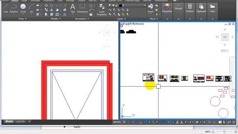Click the Scale tool in Modify panel
Viewport: 238px width, 134px height.
(x=52, y=15)
